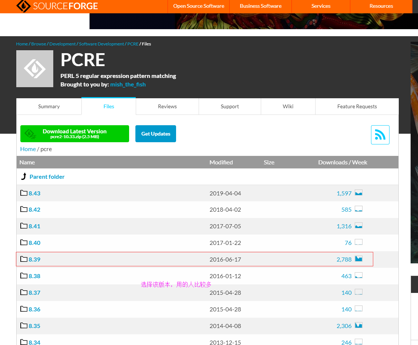Select the Files tab
418x345 pixels.
109,106
